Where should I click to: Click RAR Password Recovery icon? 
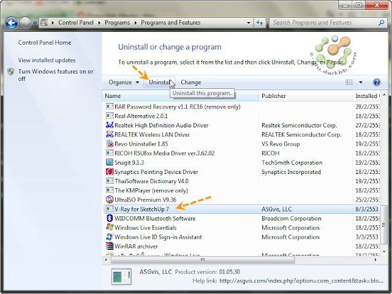click(110, 107)
